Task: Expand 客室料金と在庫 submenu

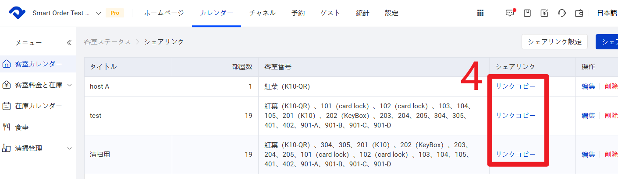Action: 70,85
